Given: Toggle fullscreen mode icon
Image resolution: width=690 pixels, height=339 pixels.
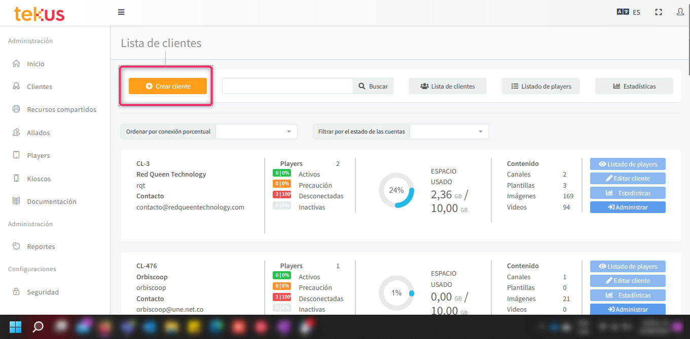Looking at the screenshot, I should click(x=659, y=12).
